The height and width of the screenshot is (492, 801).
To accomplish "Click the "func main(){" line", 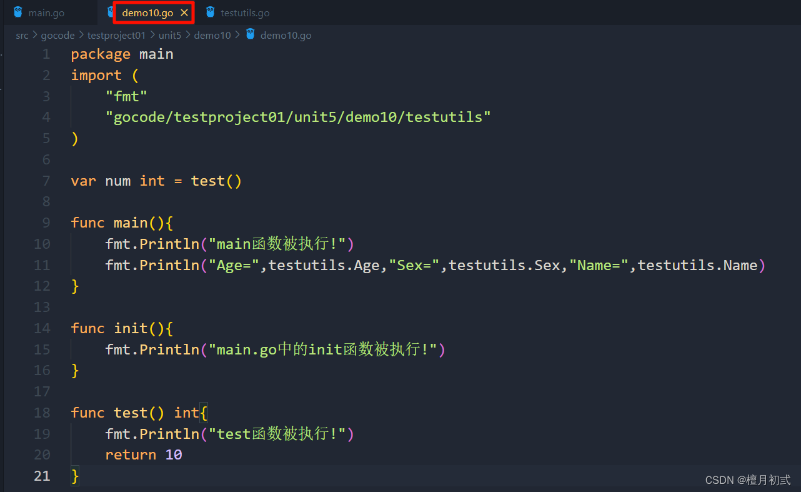I will click(x=122, y=223).
